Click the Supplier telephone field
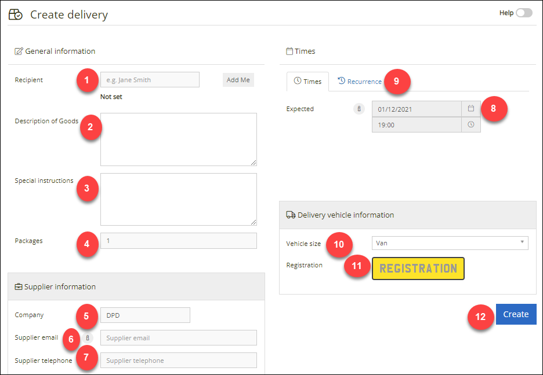543x375 pixels. pos(179,361)
